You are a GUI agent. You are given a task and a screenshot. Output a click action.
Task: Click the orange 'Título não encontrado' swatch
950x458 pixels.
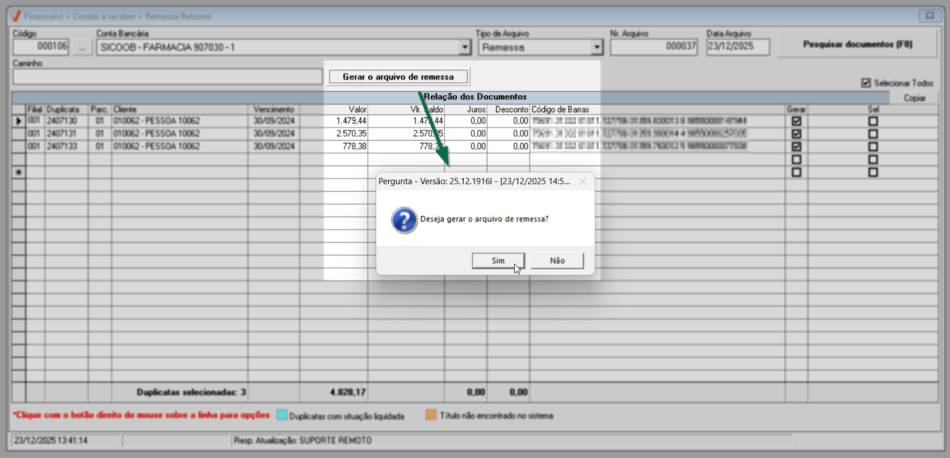coord(431,415)
